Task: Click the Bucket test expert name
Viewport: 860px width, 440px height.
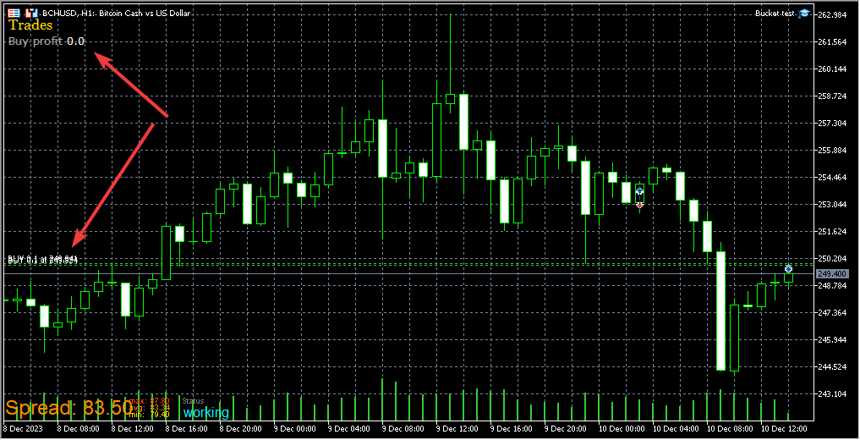Action: [x=775, y=14]
